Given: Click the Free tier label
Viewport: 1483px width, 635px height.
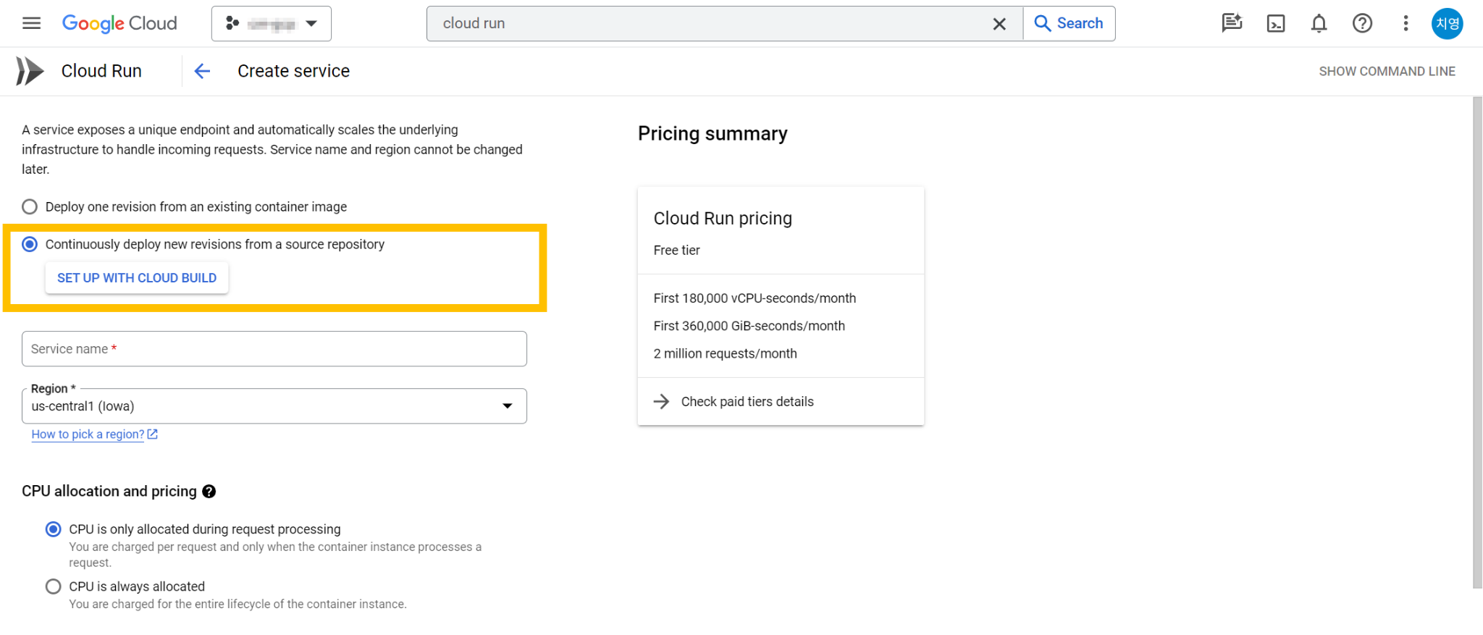Looking at the screenshot, I should tap(676, 251).
